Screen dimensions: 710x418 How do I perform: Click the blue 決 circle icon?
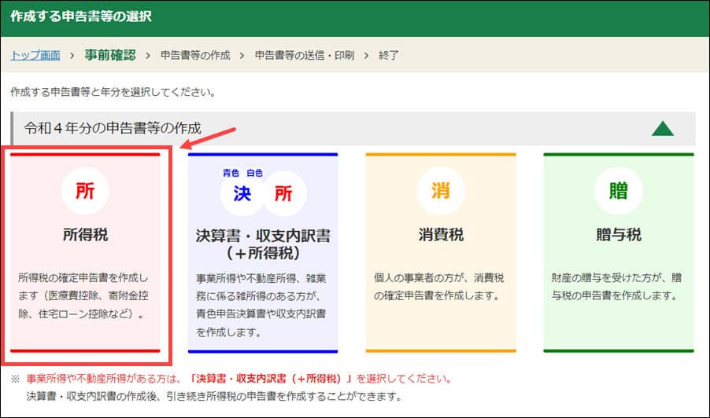[x=242, y=194]
